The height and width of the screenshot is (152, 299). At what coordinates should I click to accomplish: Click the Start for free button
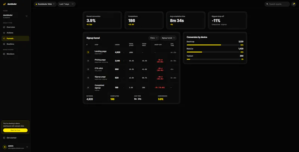pos(15,130)
